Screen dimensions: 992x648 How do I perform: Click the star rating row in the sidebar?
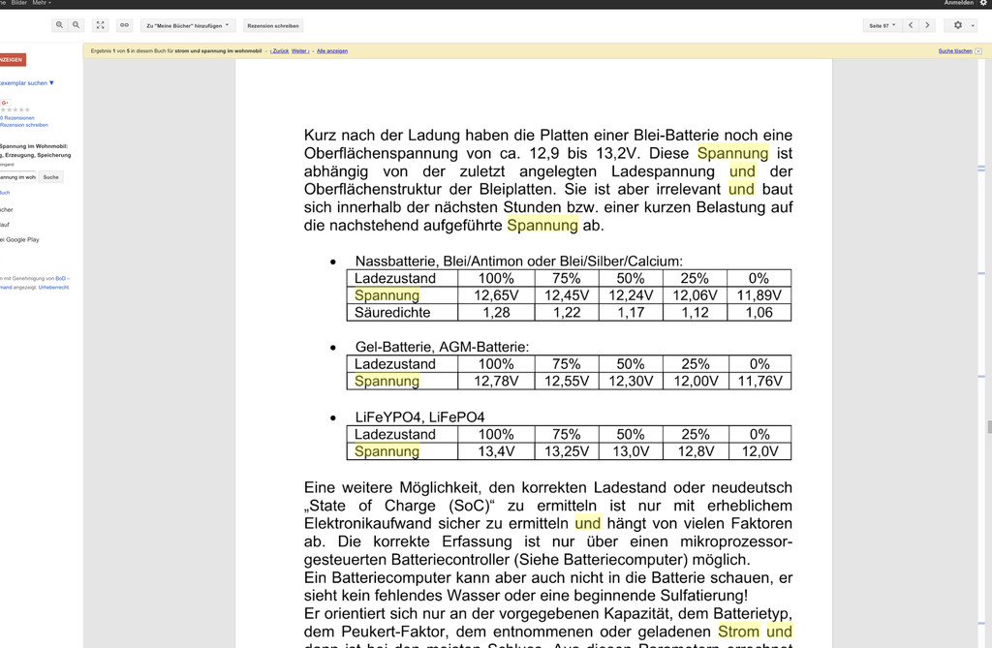(15, 110)
